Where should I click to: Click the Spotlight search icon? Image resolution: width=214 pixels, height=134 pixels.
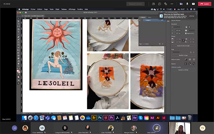188,9
